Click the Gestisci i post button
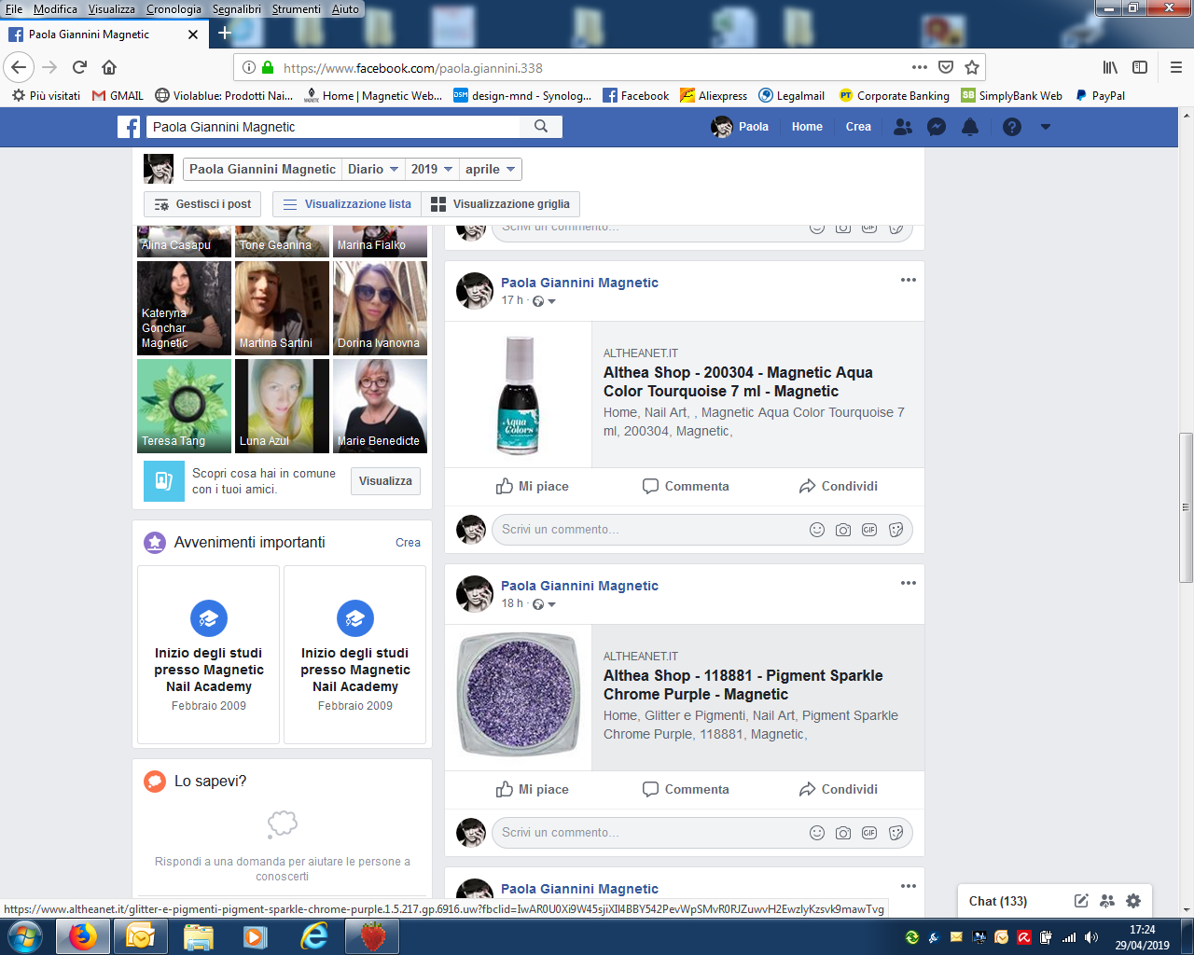The image size is (1194, 955). [x=202, y=204]
